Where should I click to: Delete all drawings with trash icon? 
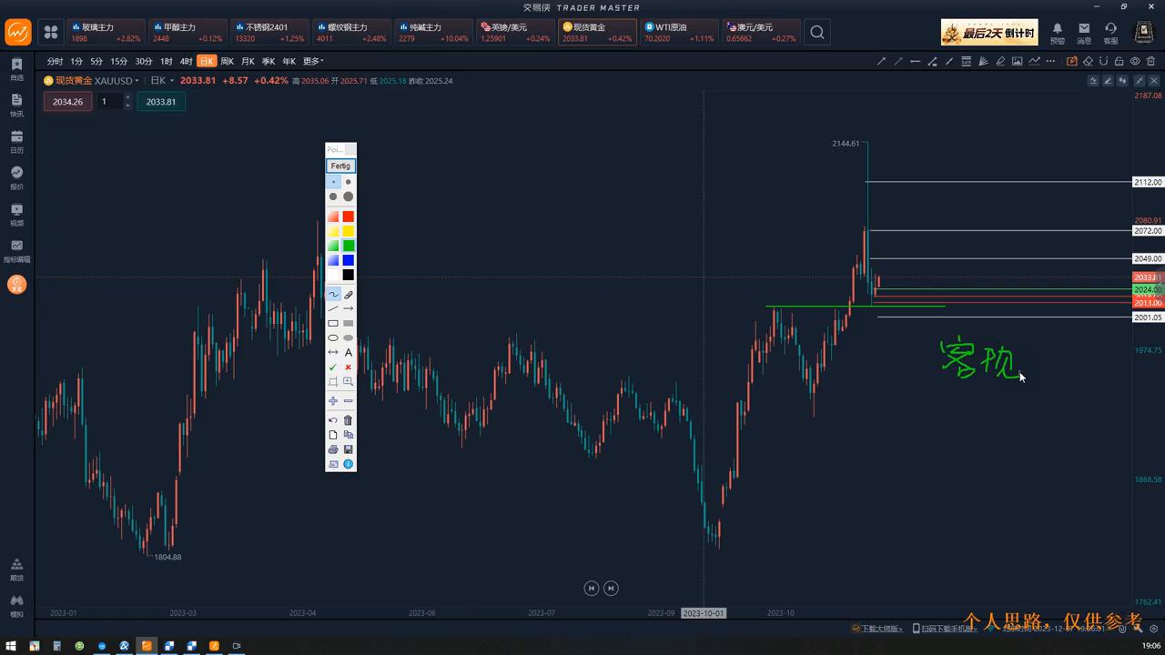pyautogui.click(x=1150, y=61)
